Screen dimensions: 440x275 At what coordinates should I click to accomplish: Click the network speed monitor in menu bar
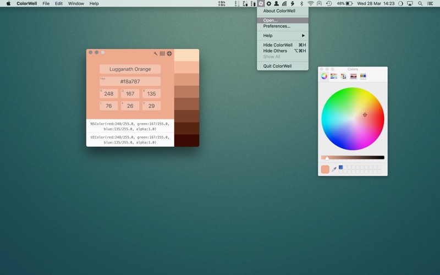(222, 3)
